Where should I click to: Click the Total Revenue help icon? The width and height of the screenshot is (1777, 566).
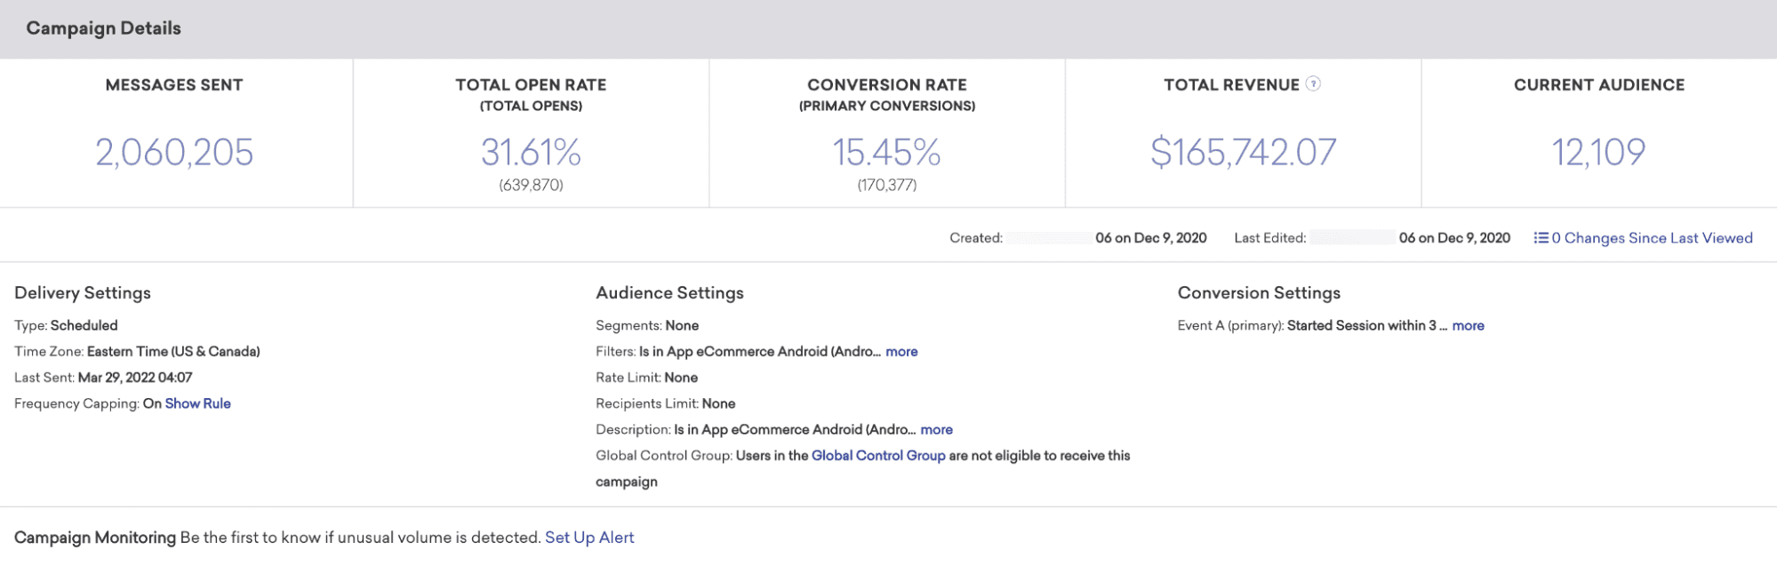click(1313, 84)
